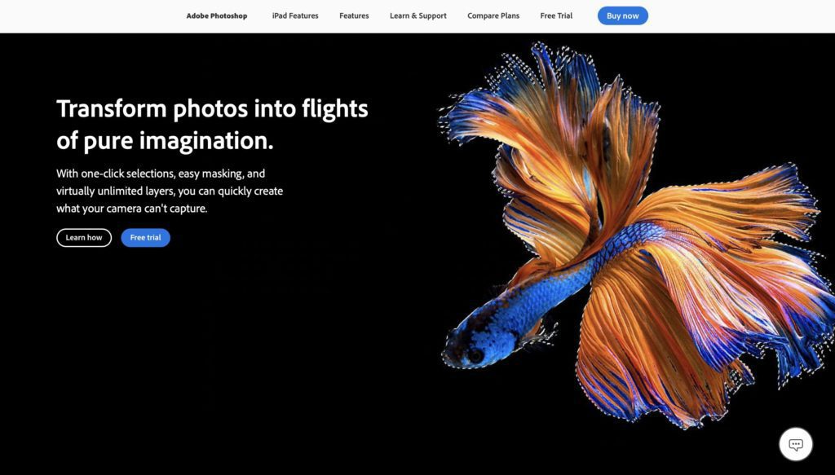
Task: Go to Compare Plans page
Action: coord(493,16)
